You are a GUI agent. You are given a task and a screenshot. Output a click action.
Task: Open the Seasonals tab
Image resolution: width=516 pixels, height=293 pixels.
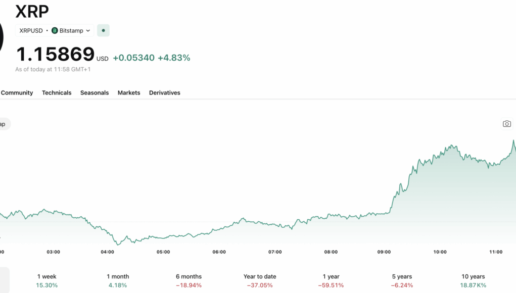coord(95,93)
